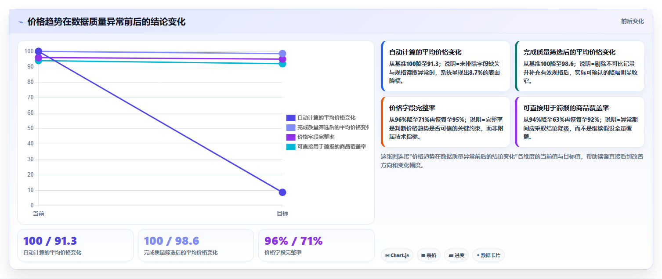
Task: Toggle legend swatch for 价格字段完整率
Action: click(291, 137)
